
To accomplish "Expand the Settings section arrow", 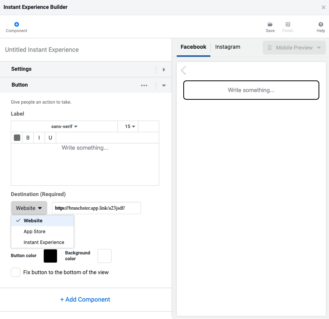I will (x=164, y=70).
